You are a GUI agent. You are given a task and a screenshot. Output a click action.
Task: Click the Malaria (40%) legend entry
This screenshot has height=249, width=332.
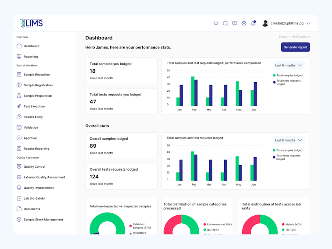(x=292, y=225)
